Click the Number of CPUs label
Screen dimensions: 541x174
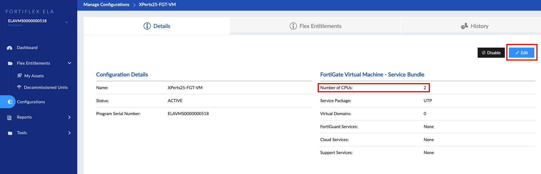(336, 88)
